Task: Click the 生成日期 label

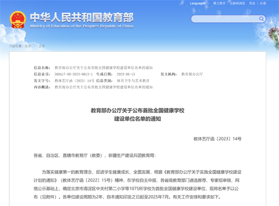Action: [104, 74]
